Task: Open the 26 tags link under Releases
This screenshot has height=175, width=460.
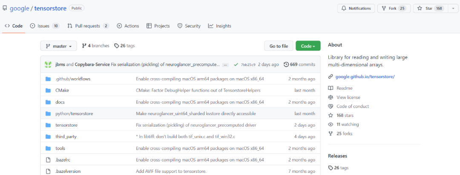Action: pyautogui.click(x=338, y=168)
